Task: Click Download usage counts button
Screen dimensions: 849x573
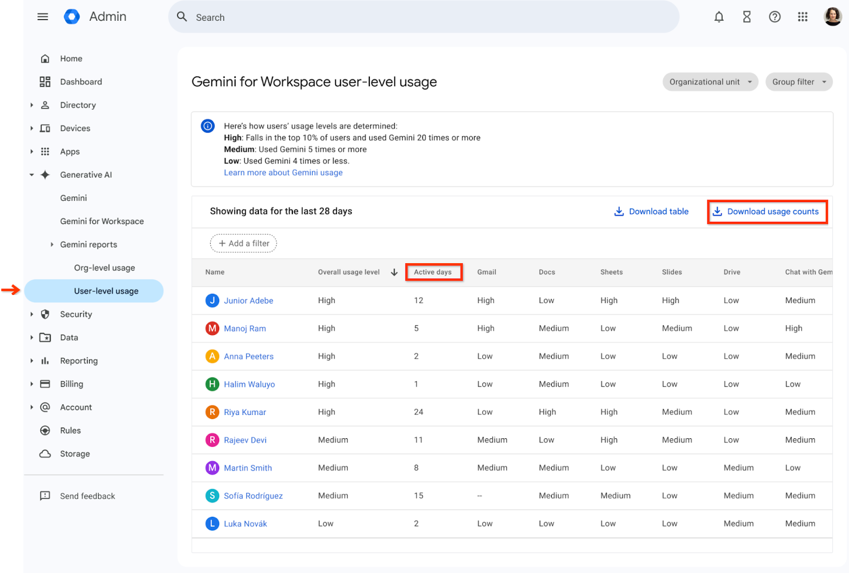Action: [767, 211]
